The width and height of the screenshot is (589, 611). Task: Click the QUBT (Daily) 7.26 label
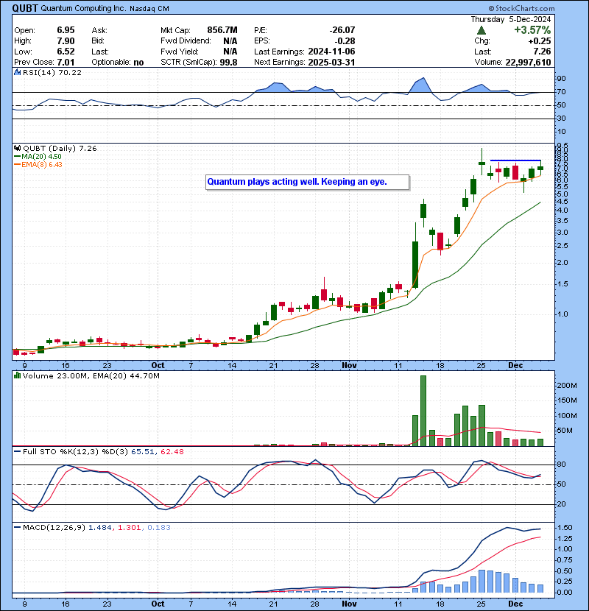(x=60, y=148)
